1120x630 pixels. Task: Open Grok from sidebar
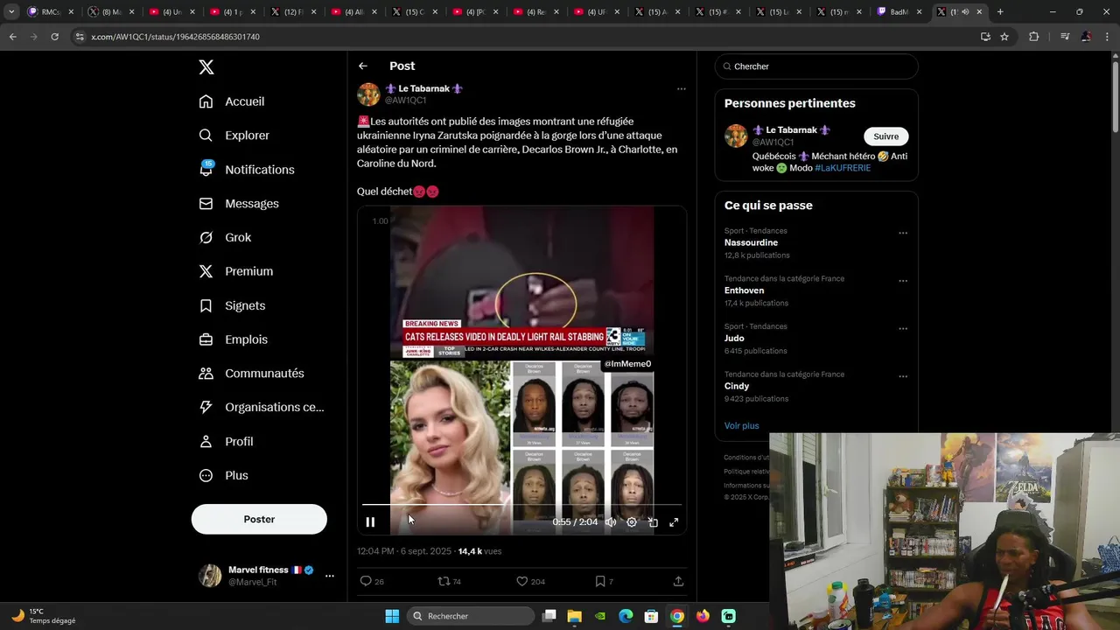pos(225,237)
